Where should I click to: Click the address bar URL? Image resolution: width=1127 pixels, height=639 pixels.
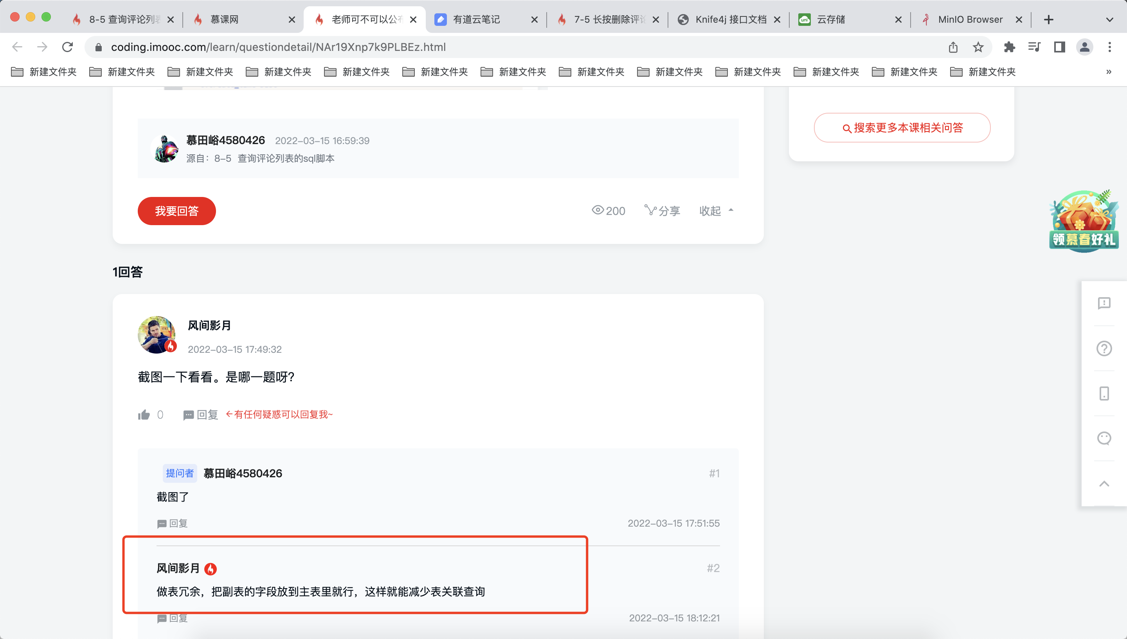click(x=278, y=47)
